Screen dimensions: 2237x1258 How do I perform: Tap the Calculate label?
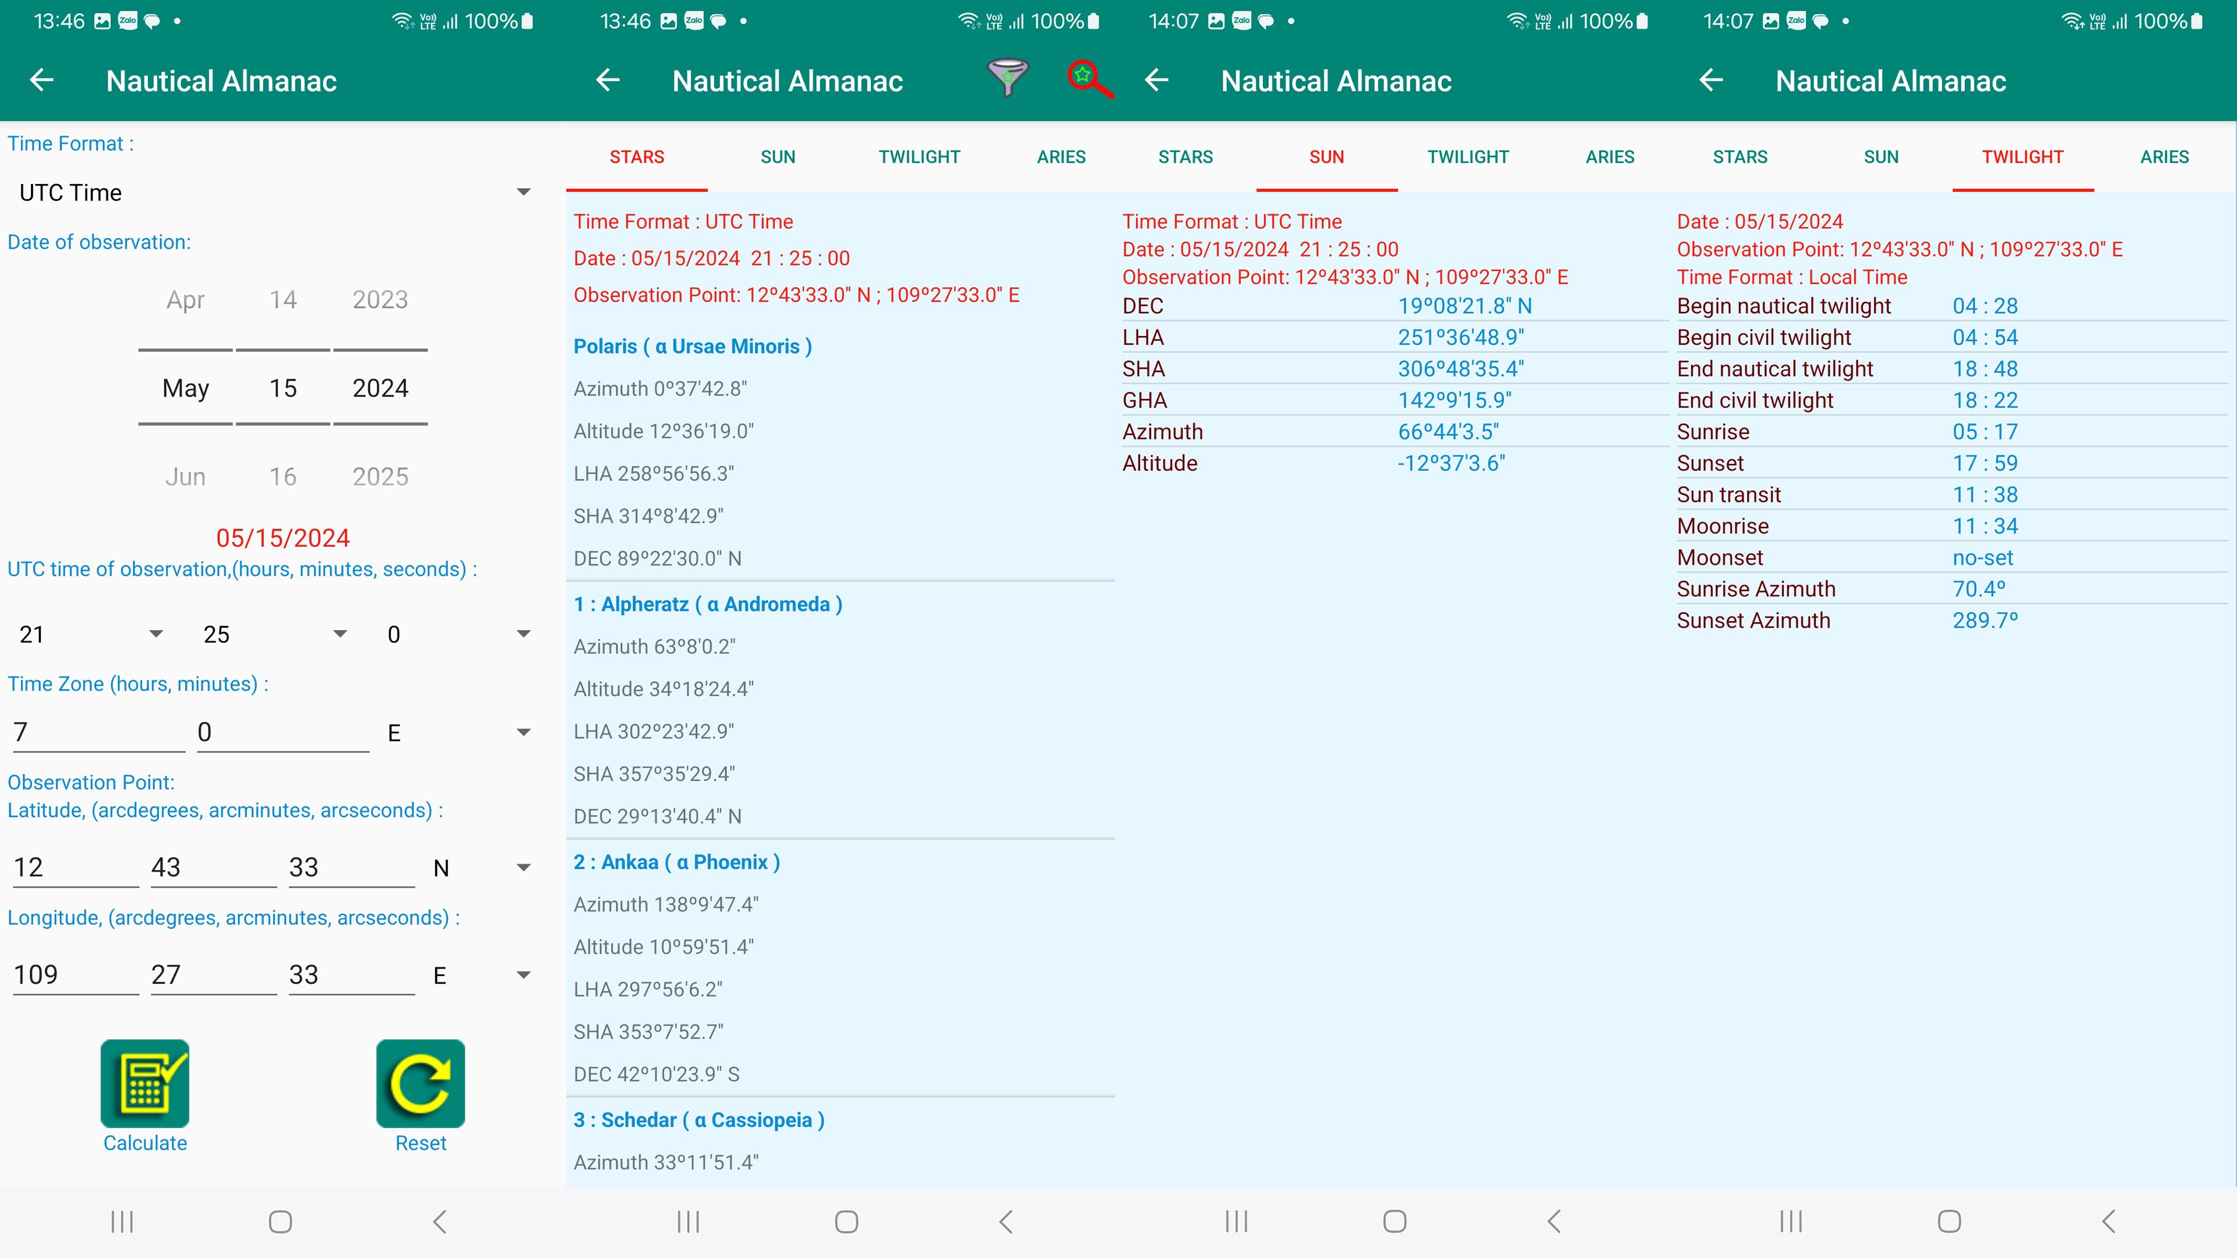[x=145, y=1143]
